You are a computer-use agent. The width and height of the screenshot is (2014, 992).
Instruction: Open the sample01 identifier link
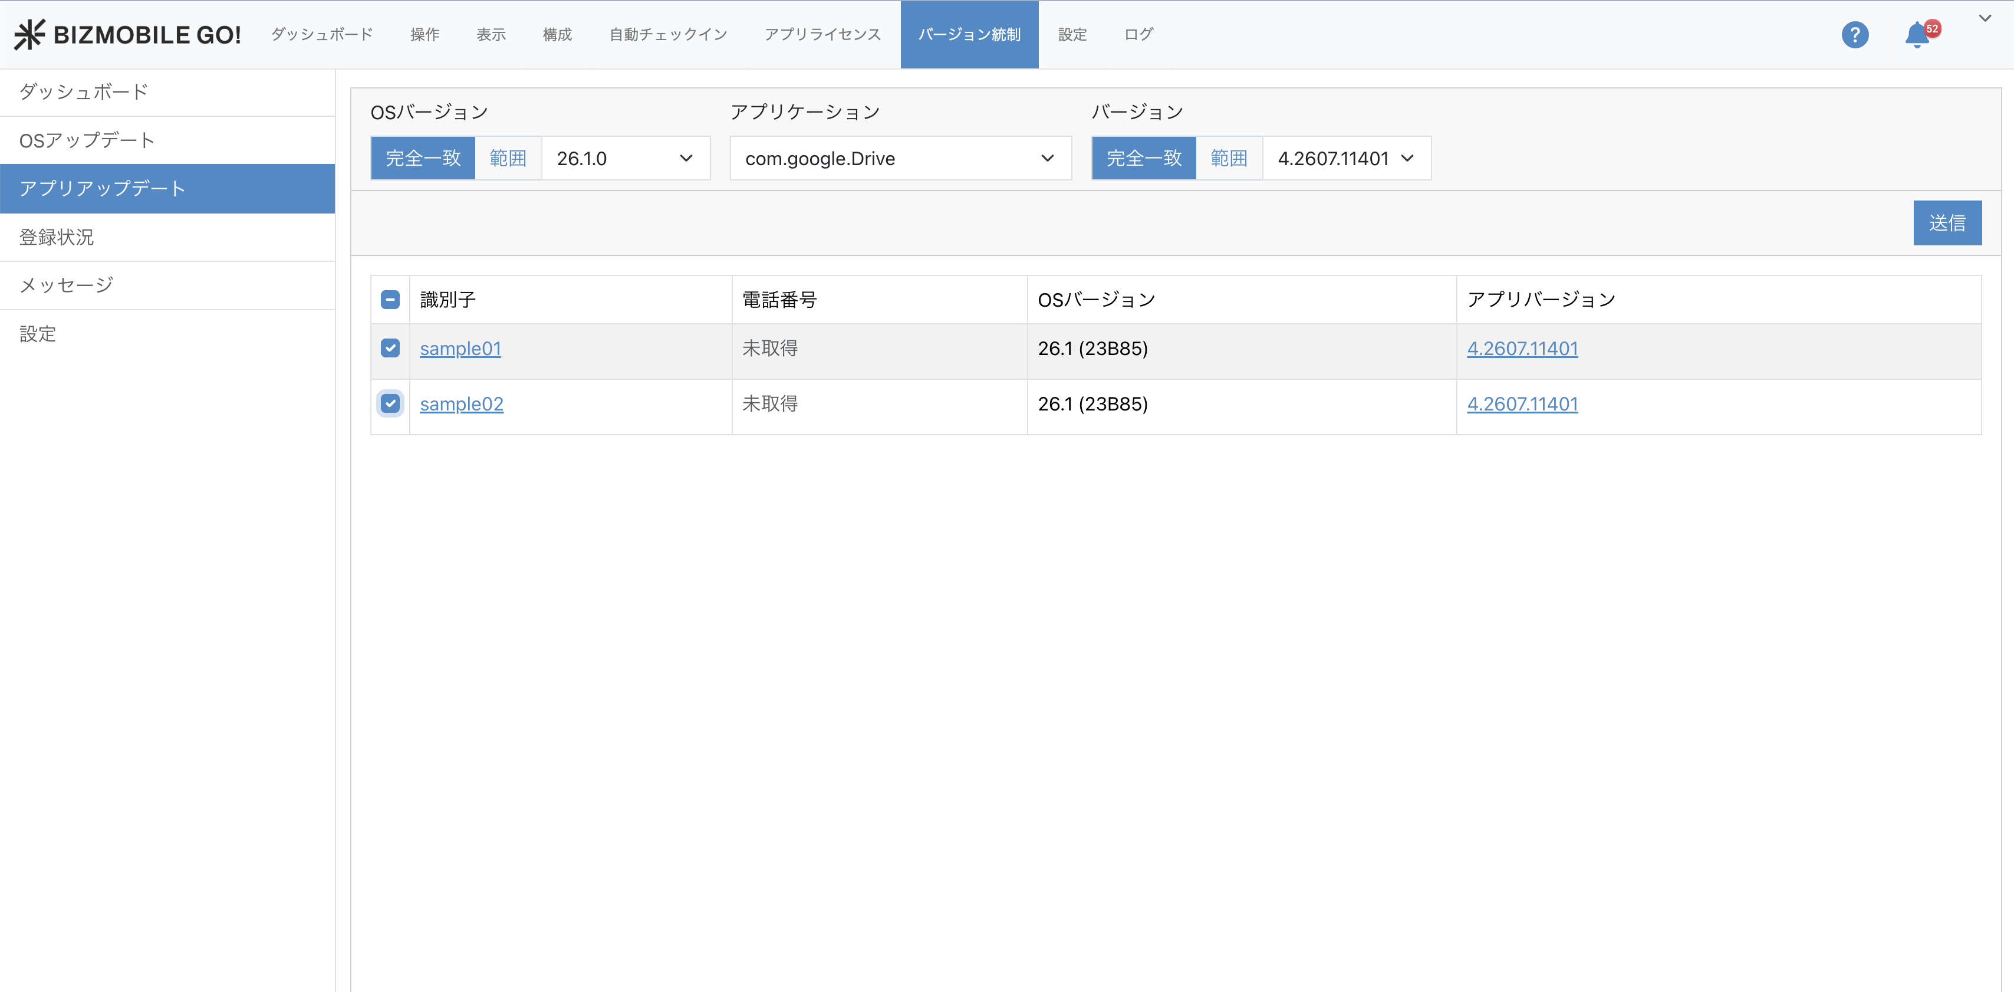(460, 349)
